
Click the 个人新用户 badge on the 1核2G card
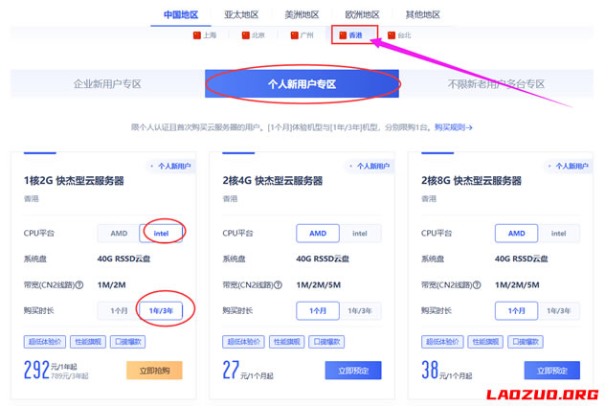pos(171,167)
